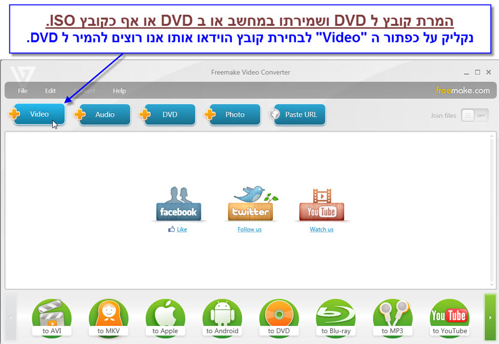Toggle the Join files switch
Image resolution: width=499 pixels, height=344 pixels.
coord(475,115)
